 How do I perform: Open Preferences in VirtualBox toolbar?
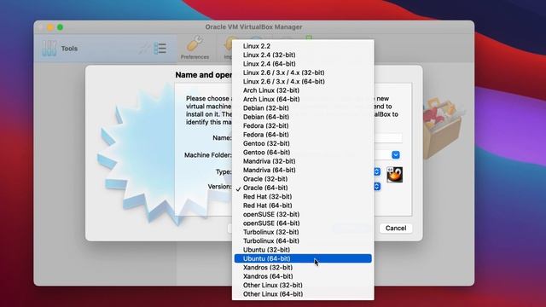tap(195, 48)
